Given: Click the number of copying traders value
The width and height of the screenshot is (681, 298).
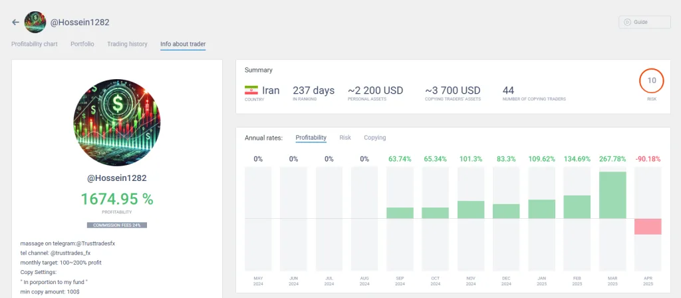Looking at the screenshot, I should pyautogui.click(x=509, y=90).
